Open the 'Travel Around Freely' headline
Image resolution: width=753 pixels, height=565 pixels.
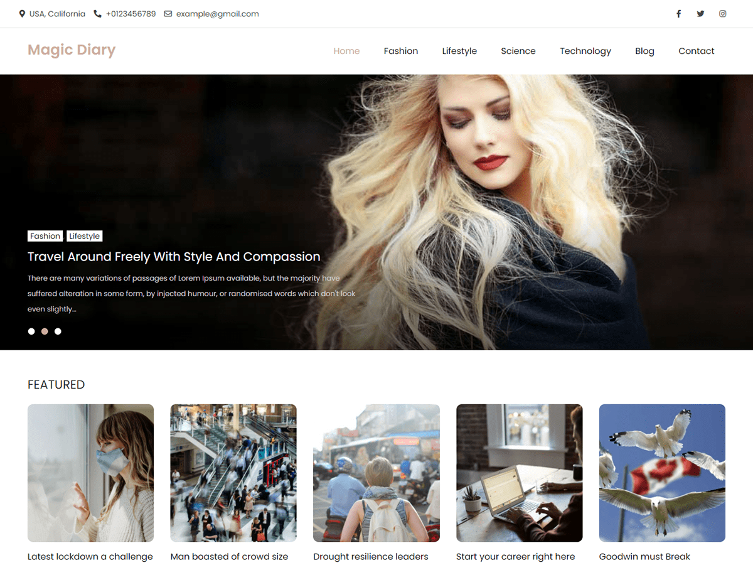point(174,257)
